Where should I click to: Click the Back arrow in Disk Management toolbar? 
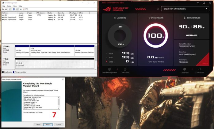tap(3, 9)
